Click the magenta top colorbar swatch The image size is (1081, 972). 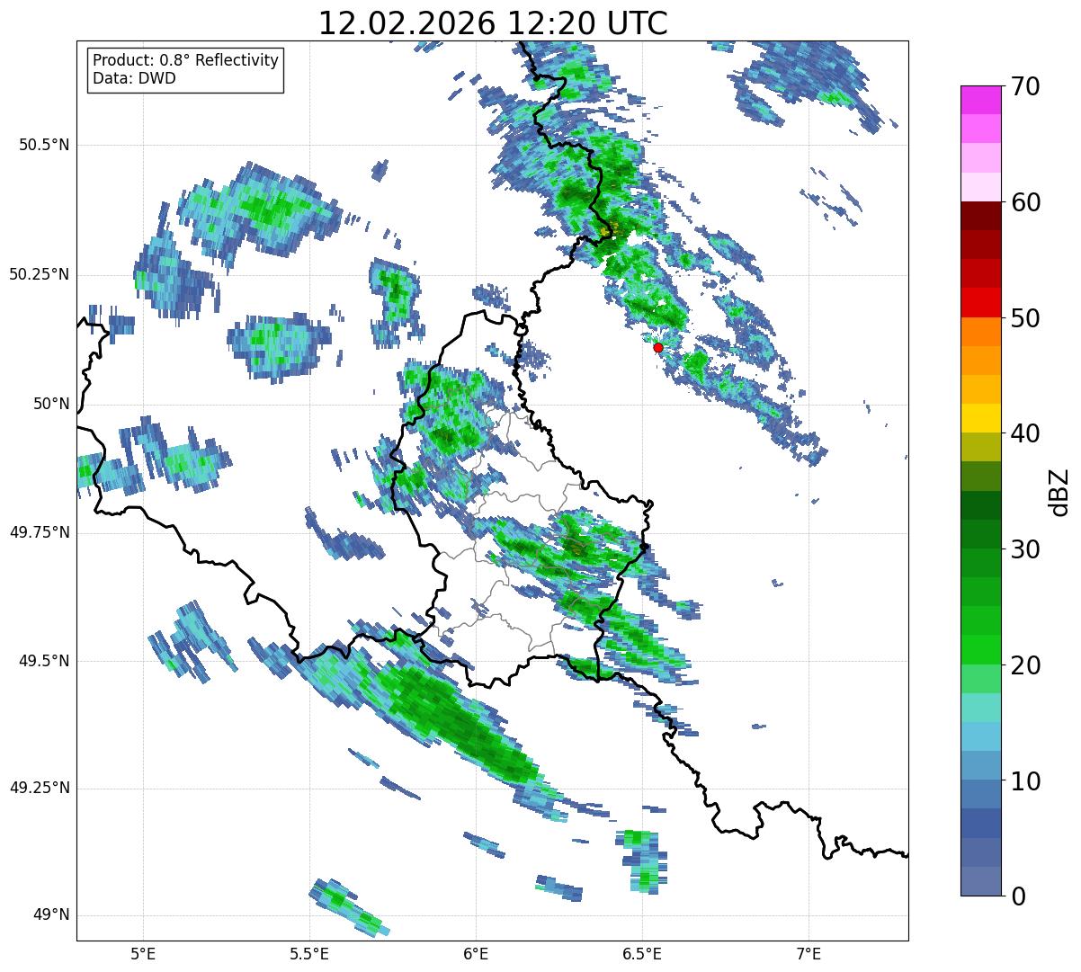pyautogui.click(x=980, y=100)
